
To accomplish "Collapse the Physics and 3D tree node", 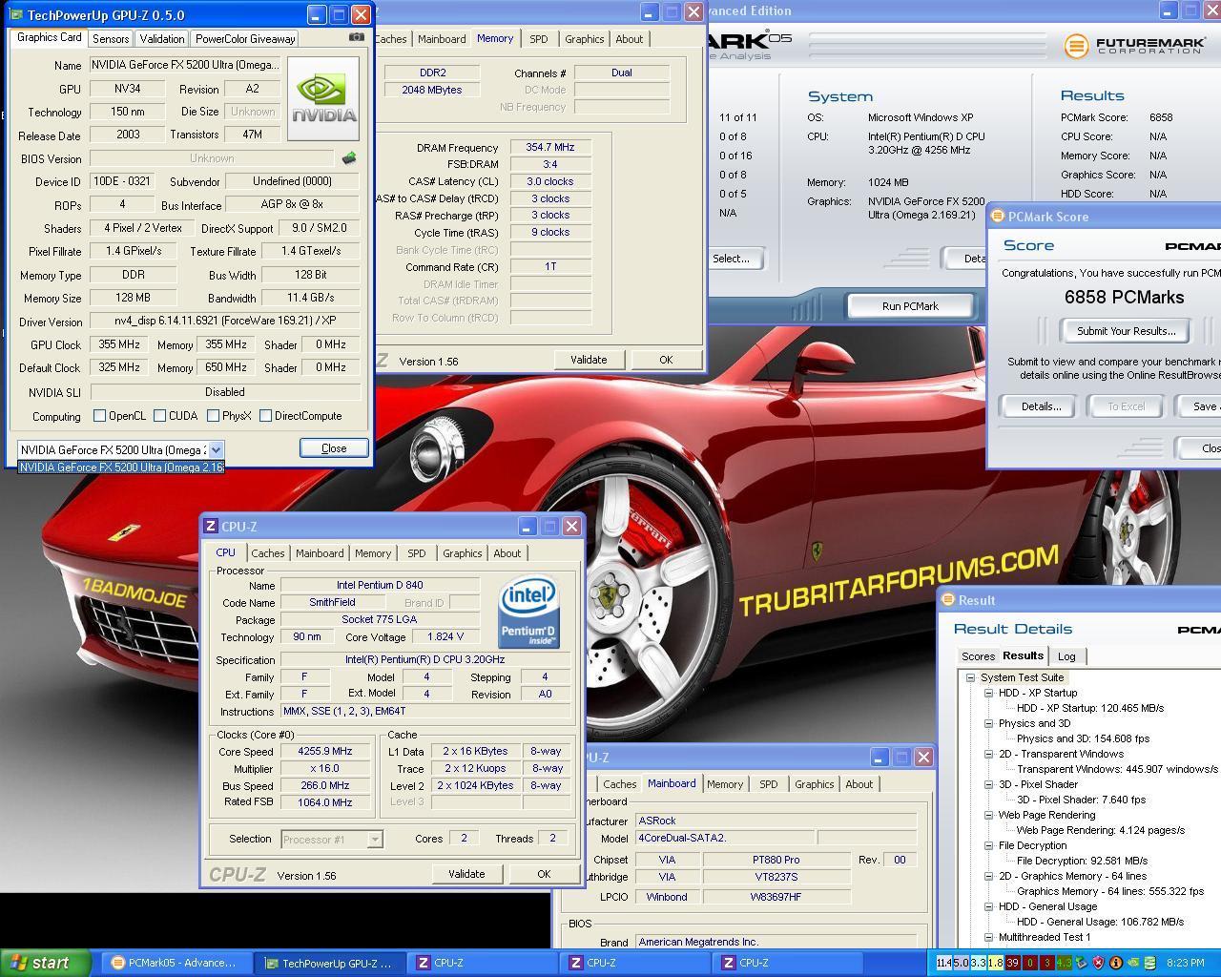I will pos(988,723).
